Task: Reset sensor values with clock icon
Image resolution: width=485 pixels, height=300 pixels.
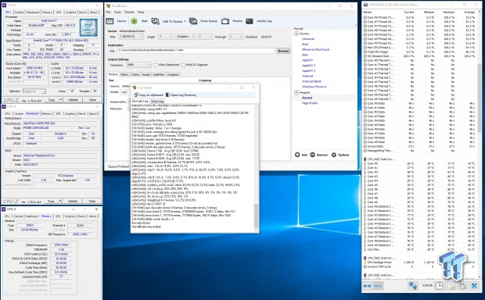Action: [439, 286]
